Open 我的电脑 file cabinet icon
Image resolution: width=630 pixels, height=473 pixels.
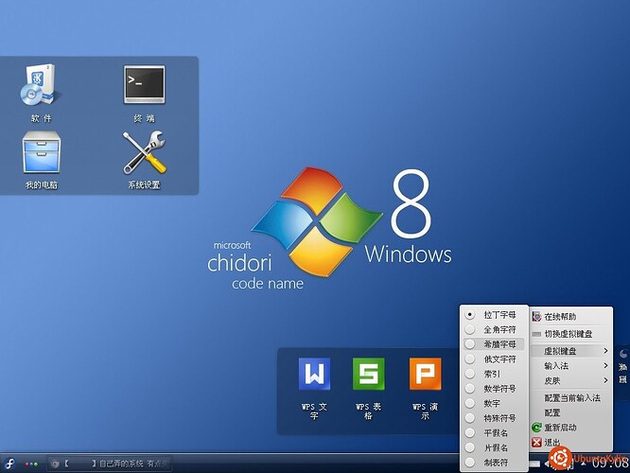click(42, 152)
